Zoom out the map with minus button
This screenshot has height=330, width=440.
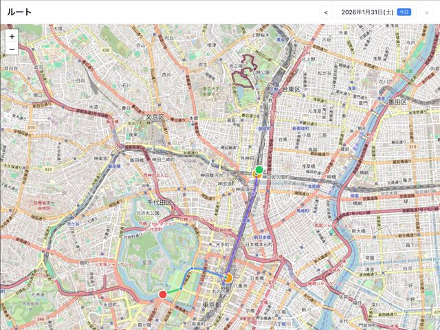12,49
